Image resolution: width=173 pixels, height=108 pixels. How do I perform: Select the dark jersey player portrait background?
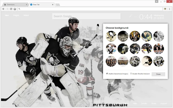coord(135,49)
